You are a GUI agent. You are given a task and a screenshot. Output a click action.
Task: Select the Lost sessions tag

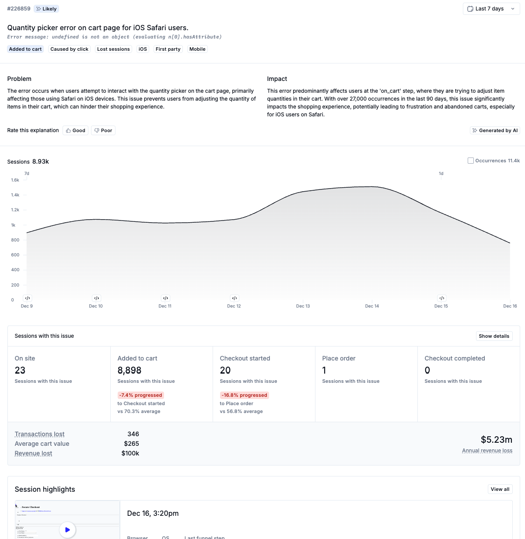coord(113,49)
